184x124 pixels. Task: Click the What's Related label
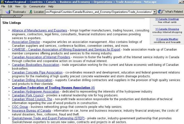coord(174,12)
